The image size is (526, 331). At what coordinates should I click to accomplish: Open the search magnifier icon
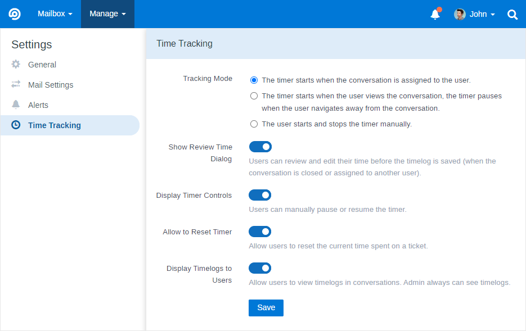point(512,15)
